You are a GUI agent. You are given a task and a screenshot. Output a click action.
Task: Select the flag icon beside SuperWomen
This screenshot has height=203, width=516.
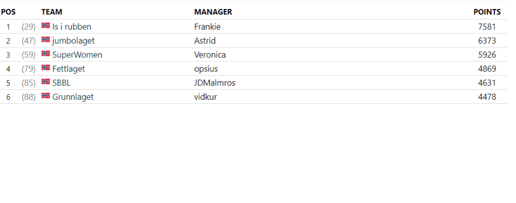pos(45,53)
